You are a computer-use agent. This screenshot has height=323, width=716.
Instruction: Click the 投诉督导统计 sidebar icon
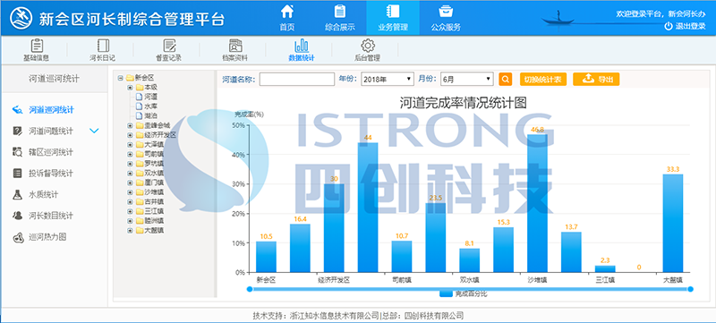17,174
